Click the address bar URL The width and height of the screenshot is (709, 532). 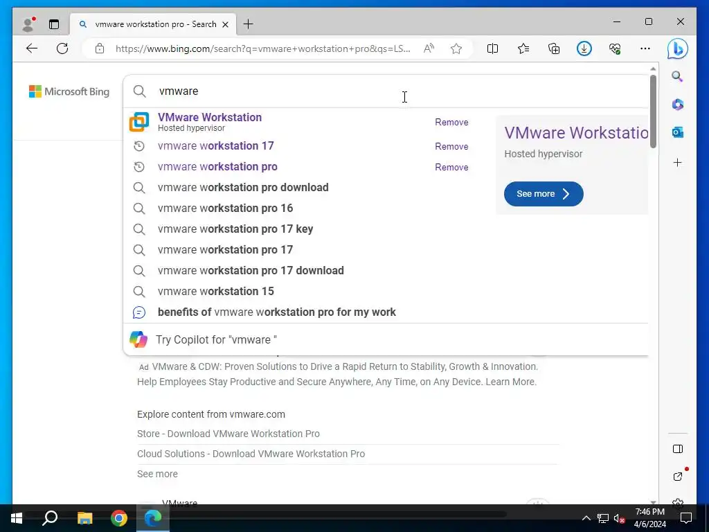click(262, 49)
